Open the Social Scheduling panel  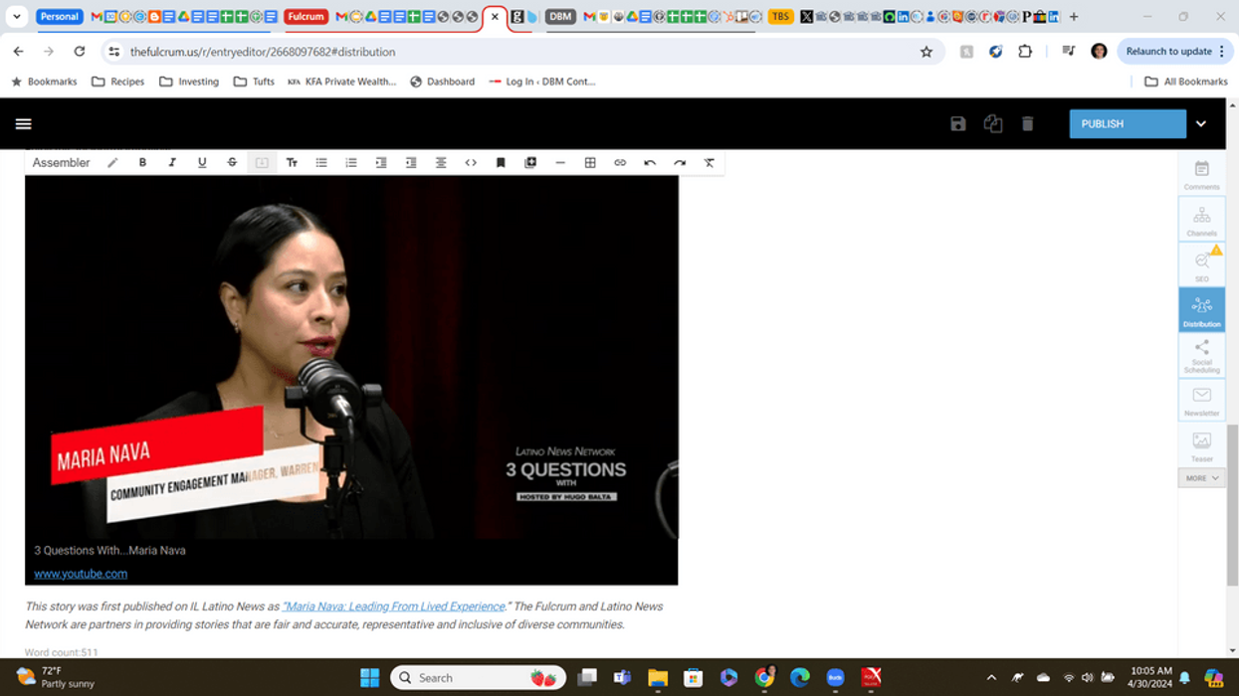1201,356
